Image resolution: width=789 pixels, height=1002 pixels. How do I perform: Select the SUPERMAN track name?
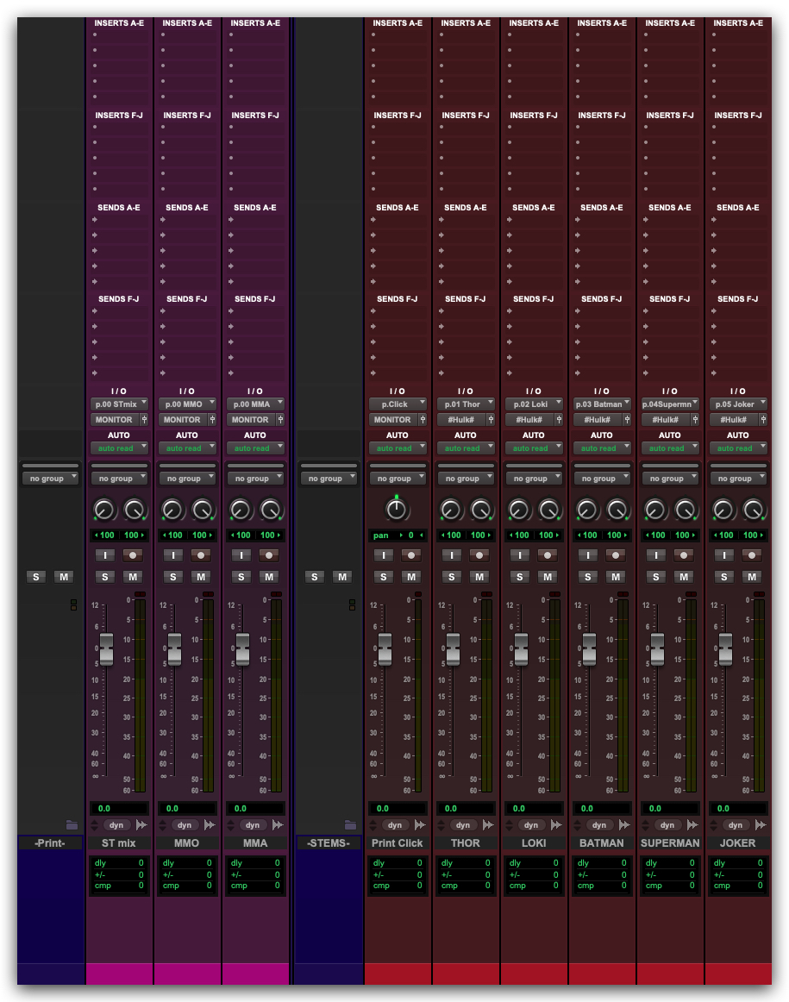669,842
